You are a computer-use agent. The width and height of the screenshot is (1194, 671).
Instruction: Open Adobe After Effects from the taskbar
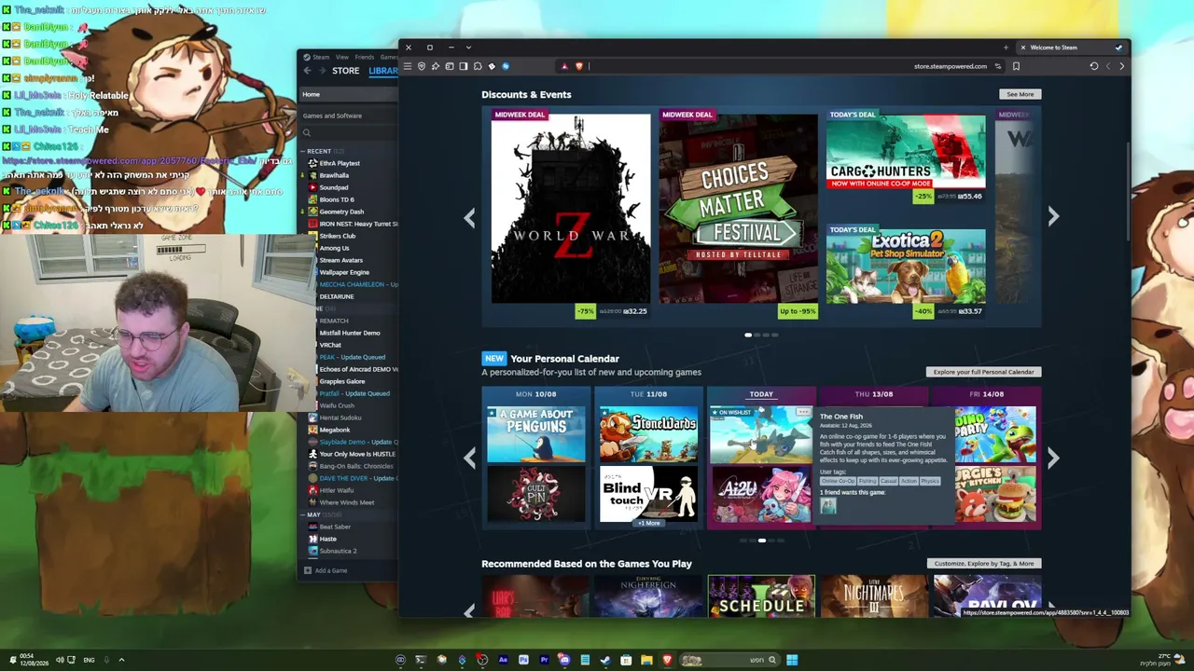pyautogui.click(x=503, y=660)
